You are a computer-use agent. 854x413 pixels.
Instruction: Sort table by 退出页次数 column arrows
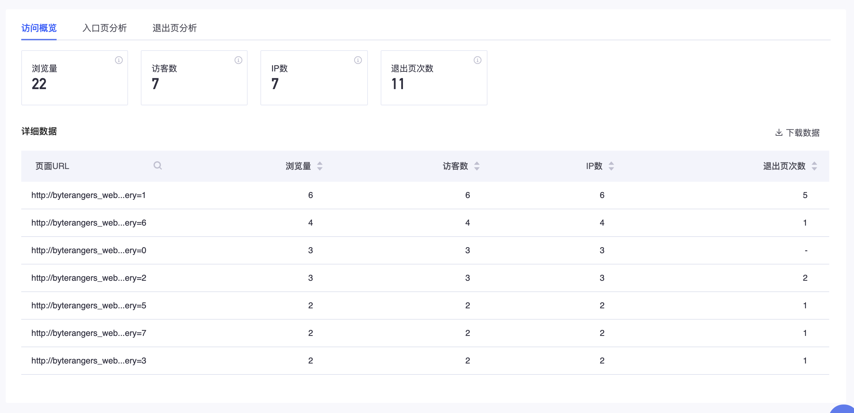click(x=814, y=166)
